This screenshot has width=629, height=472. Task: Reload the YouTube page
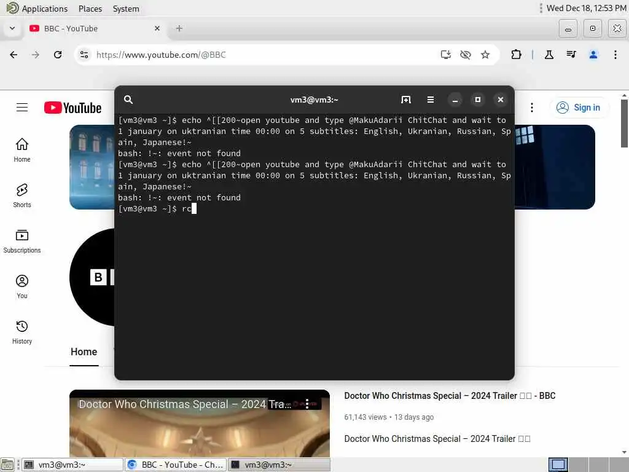tap(58, 55)
